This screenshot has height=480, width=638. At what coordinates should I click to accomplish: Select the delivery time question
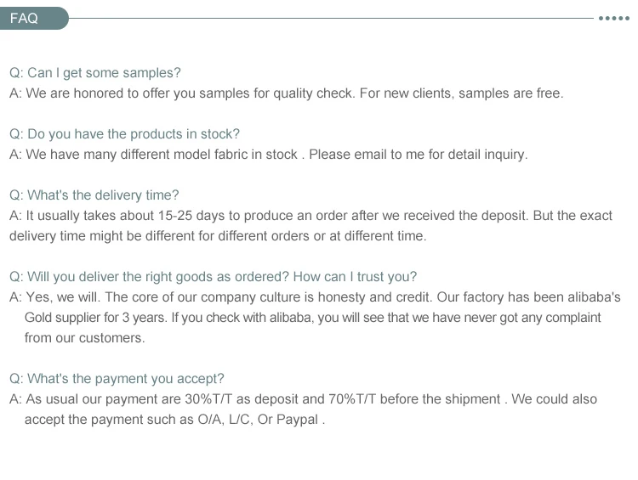pyautogui.click(x=94, y=195)
